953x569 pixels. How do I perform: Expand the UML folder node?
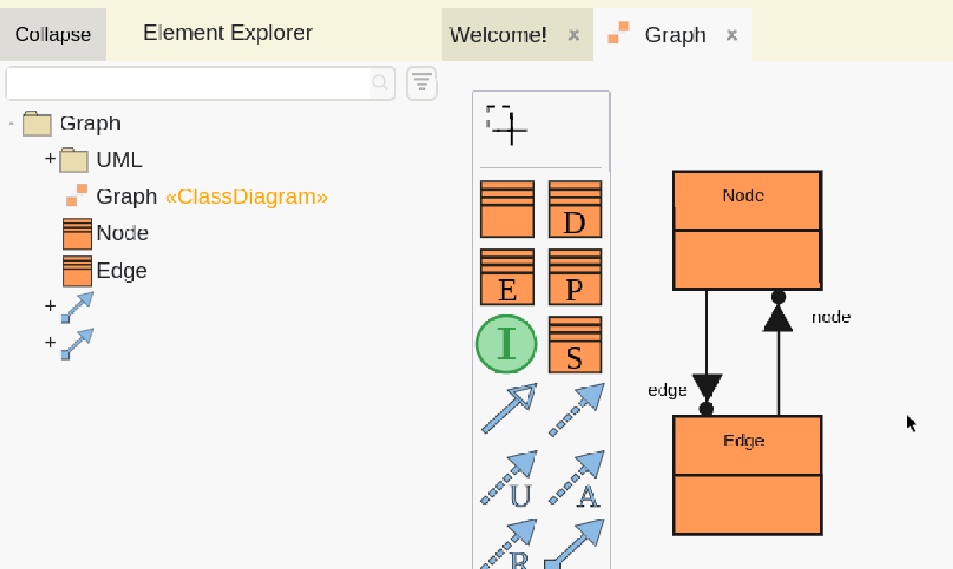pos(50,159)
